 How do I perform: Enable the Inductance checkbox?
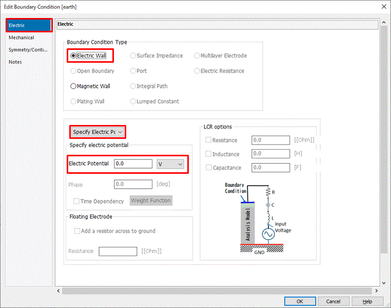(x=208, y=154)
